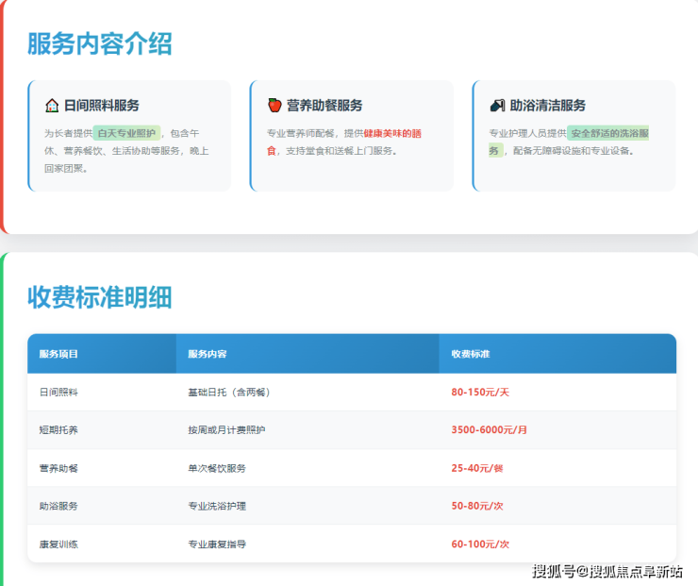Click the red apple icon beside 营养助餐服务
698x586 pixels.
coord(274,106)
